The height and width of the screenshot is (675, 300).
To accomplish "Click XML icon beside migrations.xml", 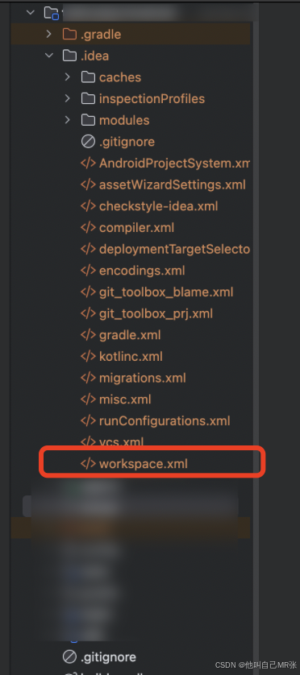I will (x=88, y=378).
